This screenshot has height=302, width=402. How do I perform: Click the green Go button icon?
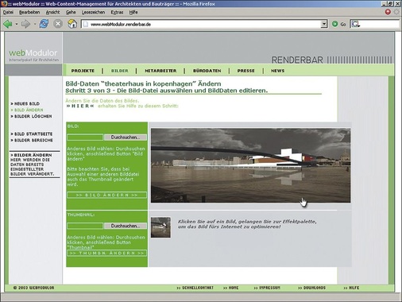point(334,24)
